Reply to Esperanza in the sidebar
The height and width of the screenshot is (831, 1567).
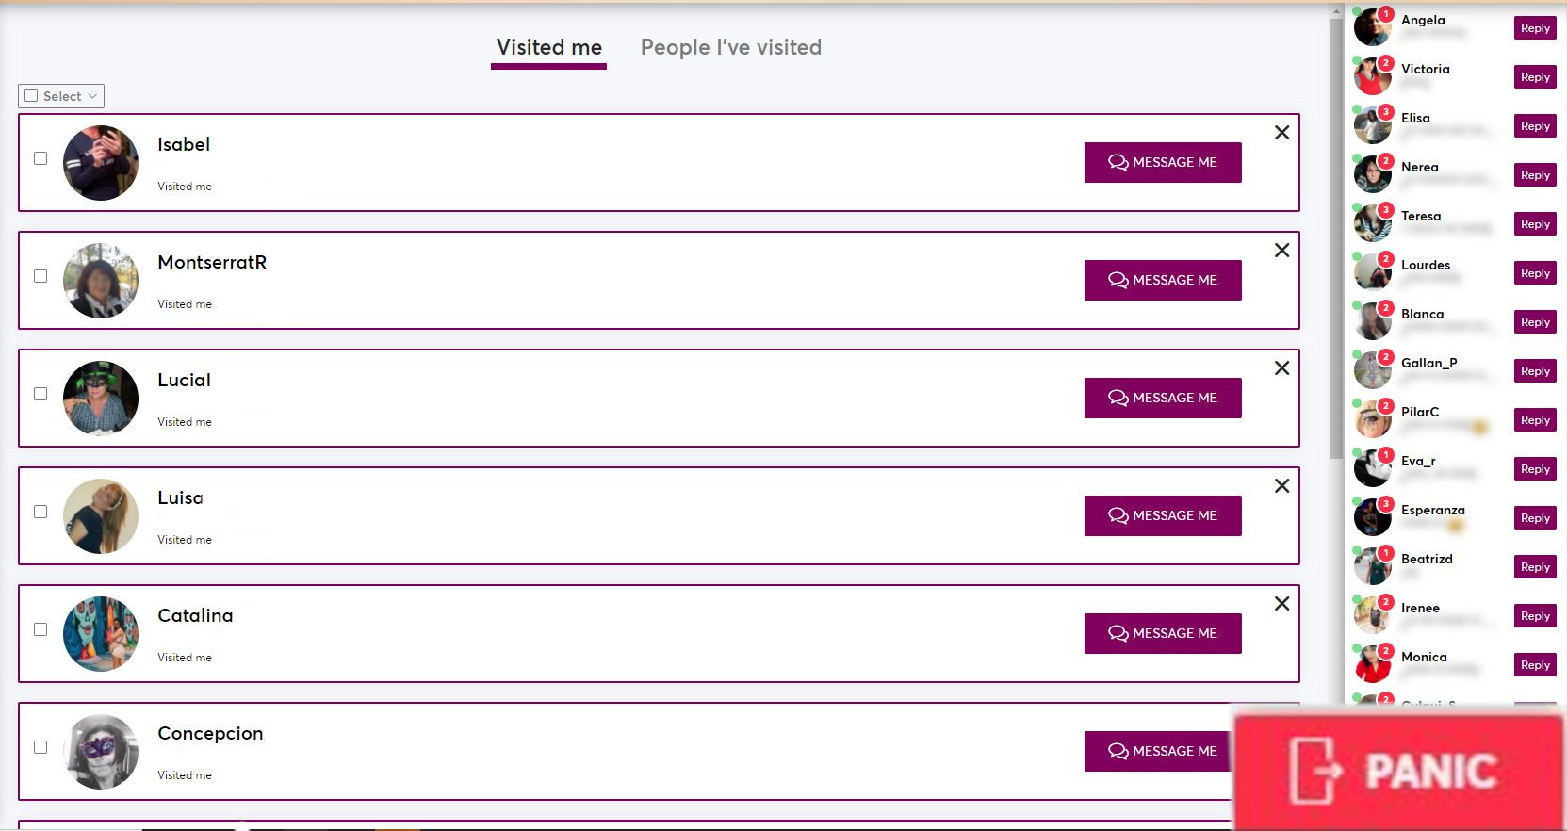(1534, 518)
